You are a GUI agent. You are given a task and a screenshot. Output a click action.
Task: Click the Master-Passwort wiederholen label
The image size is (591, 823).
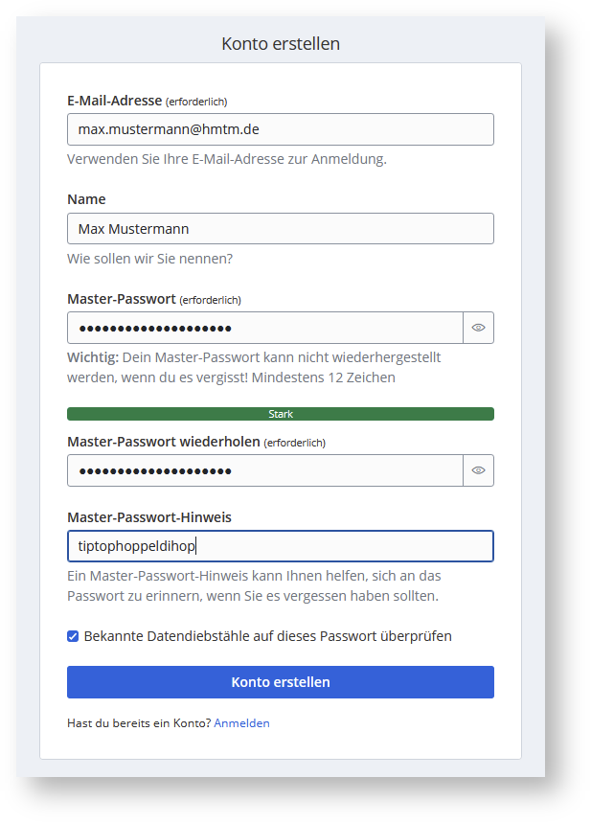tap(163, 442)
